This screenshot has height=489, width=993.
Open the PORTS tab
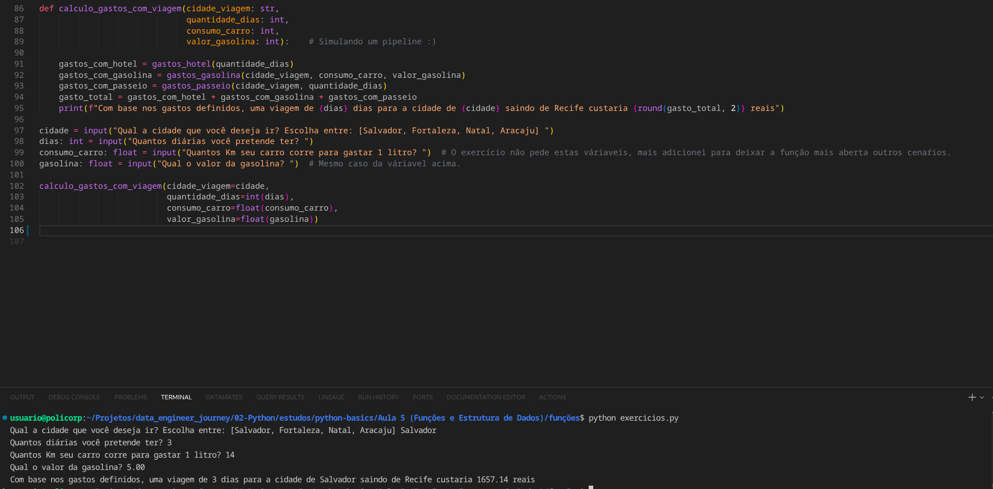[x=423, y=397]
